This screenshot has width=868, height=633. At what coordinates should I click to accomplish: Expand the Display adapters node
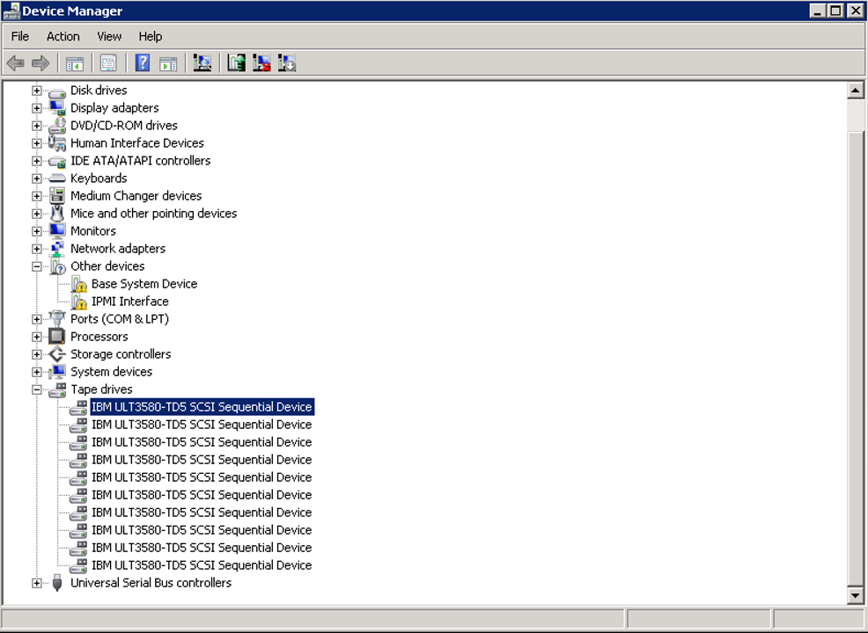(x=37, y=108)
